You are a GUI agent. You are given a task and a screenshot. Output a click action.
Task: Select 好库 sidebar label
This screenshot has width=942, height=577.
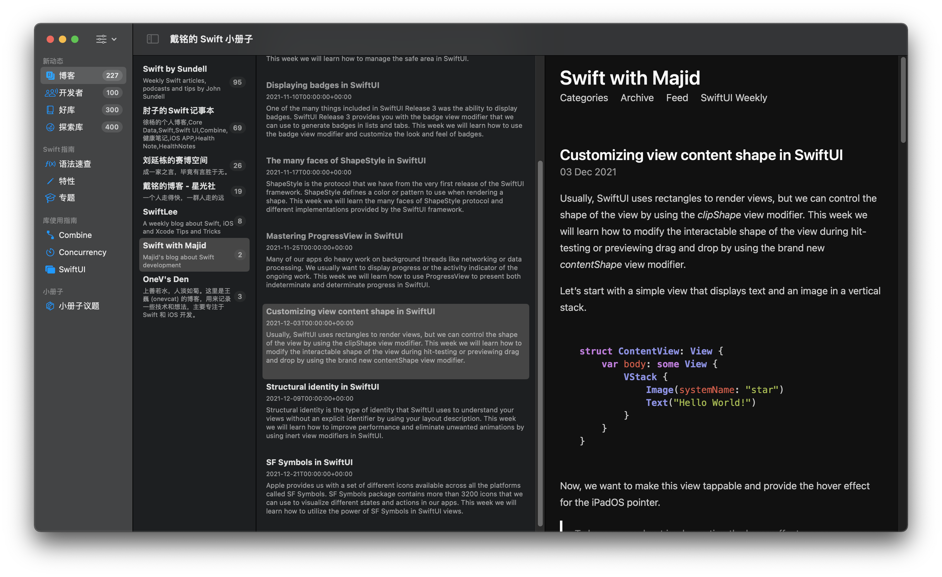pos(67,110)
